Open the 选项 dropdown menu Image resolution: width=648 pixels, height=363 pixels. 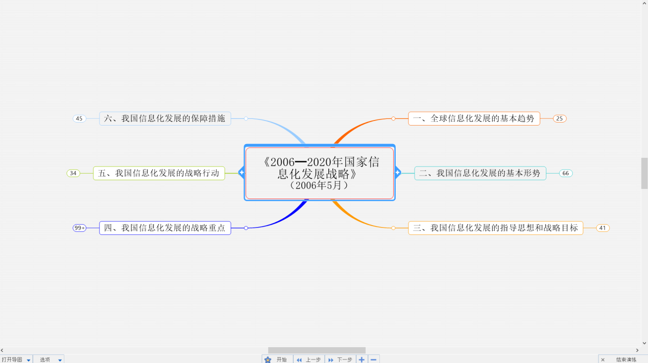49,359
